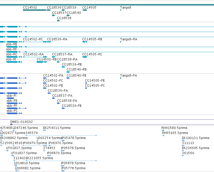This screenshot has width=214, height=172.
Task: Select the CG18538-RA transcript label
Action: pos(67,59)
